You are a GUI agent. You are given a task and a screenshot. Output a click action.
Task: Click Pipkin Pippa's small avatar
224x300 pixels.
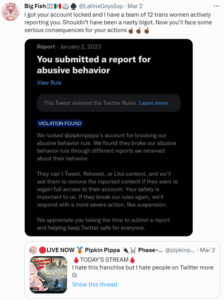(x=33, y=250)
